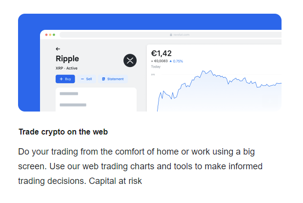Select the Sell button
This screenshot has height=203, width=303.
[x=86, y=79]
